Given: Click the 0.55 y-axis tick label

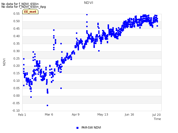Looking at the screenshot, I should point(17,14).
